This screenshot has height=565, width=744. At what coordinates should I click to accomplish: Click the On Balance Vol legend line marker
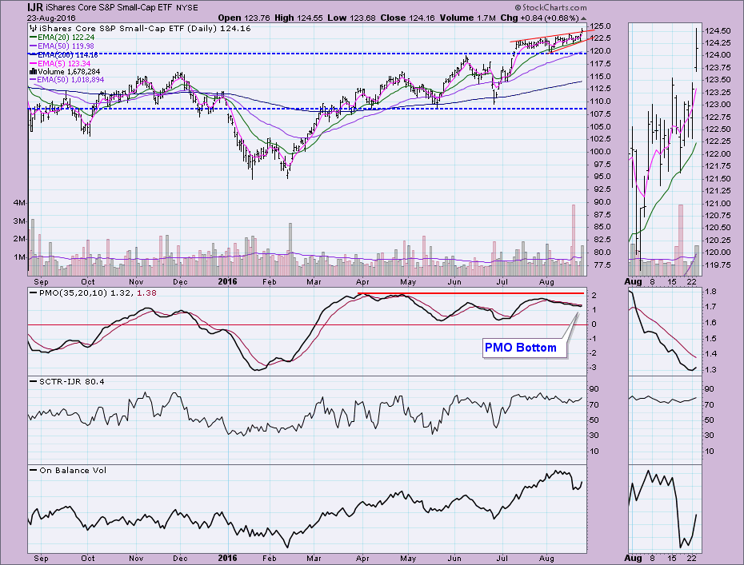tap(33, 471)
